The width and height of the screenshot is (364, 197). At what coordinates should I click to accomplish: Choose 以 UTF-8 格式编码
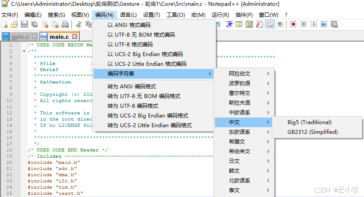tap(153, 45)
